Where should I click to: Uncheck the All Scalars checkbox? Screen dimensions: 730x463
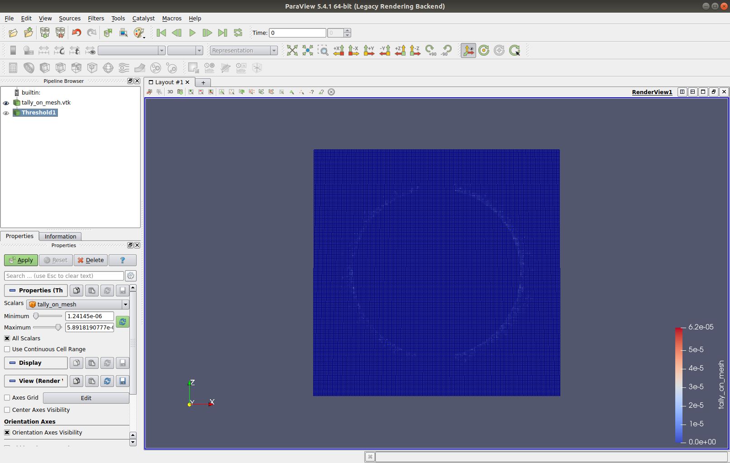coord(7,338)
